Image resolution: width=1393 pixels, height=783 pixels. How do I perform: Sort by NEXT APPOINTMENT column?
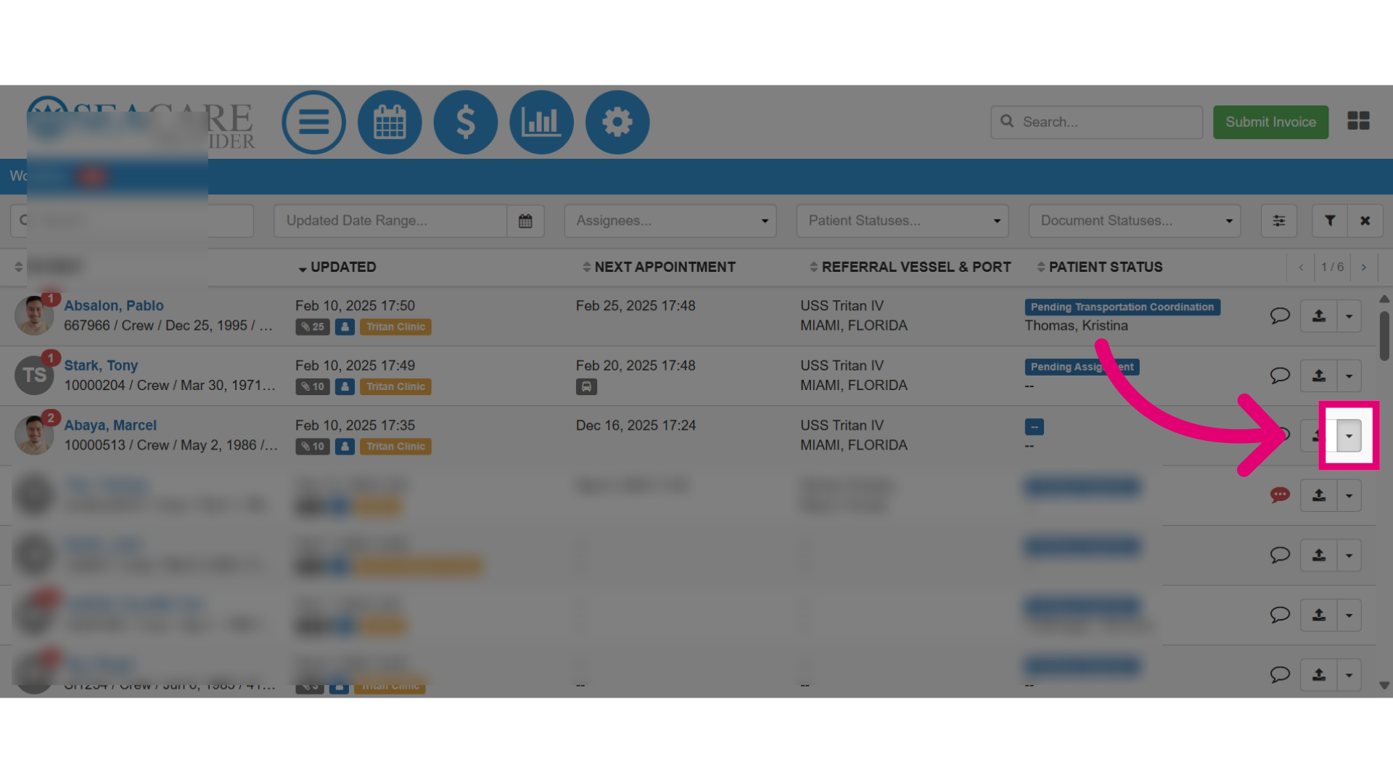pyautogui.click(x=659, y=267)
